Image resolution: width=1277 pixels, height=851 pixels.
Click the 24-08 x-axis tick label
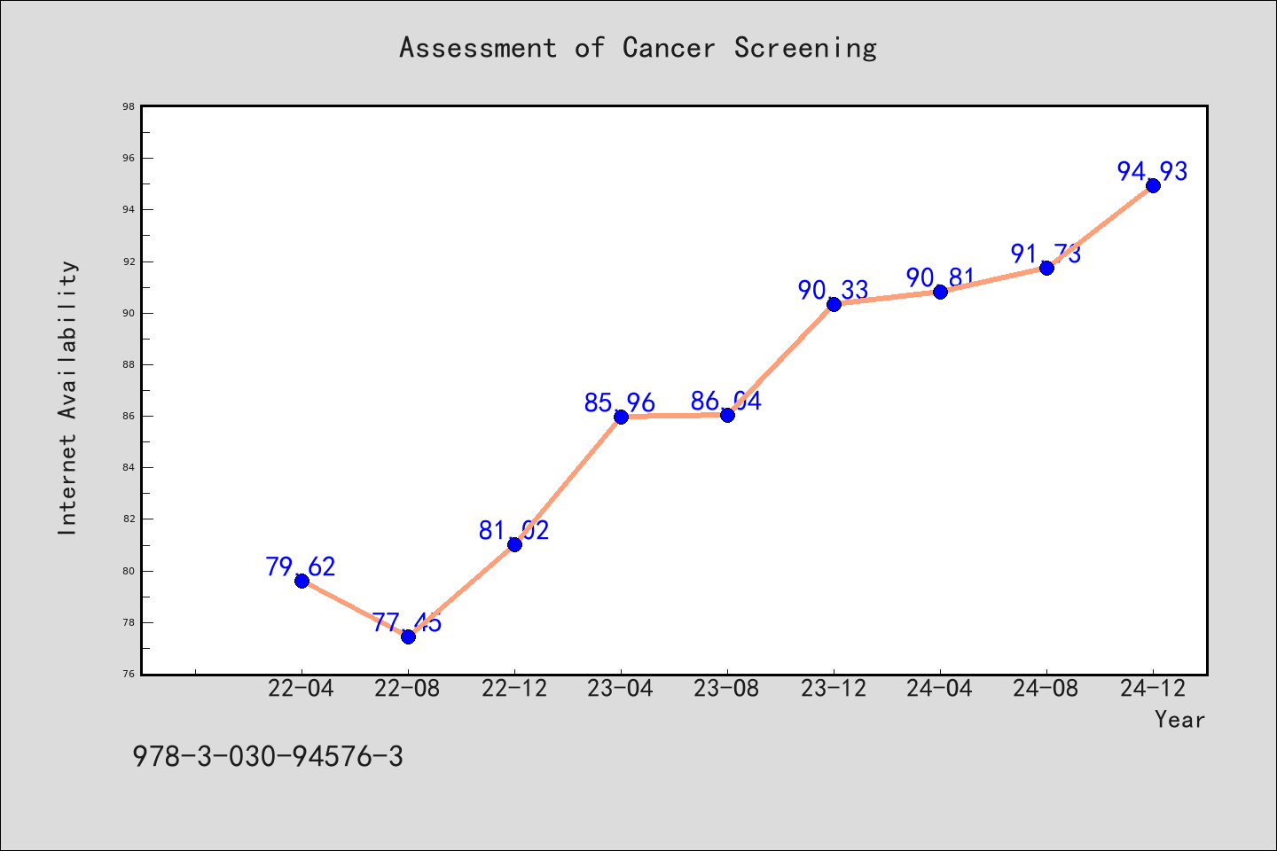pos(1046,688)
